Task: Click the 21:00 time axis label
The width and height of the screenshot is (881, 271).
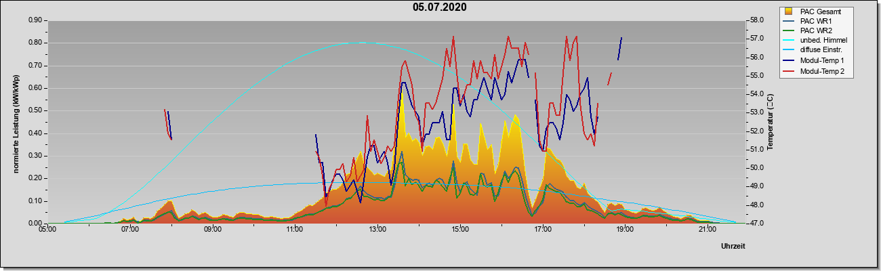Action: click(x=707, y=230)
